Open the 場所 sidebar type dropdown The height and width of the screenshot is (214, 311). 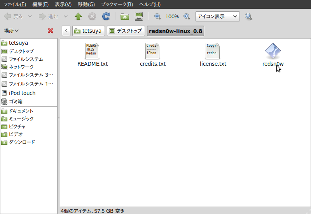[x=12, y=31]
